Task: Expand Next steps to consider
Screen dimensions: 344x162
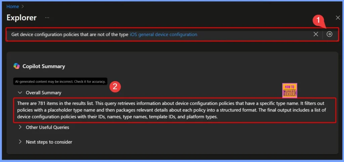Action: coord(20,142)
